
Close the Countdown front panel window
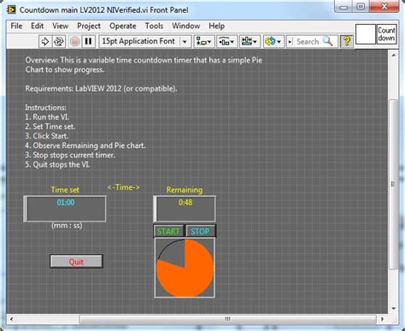pyautogui.click(x=384, y=7)
